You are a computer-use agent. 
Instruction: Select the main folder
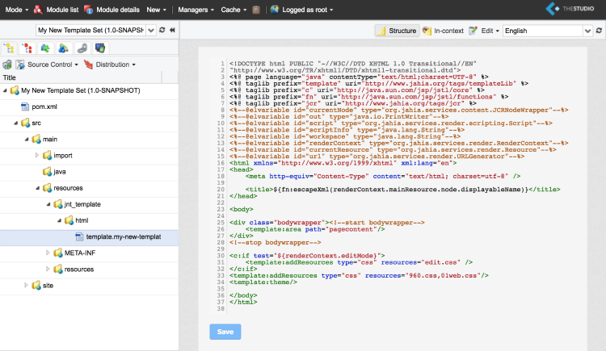[x=50, y=139]
